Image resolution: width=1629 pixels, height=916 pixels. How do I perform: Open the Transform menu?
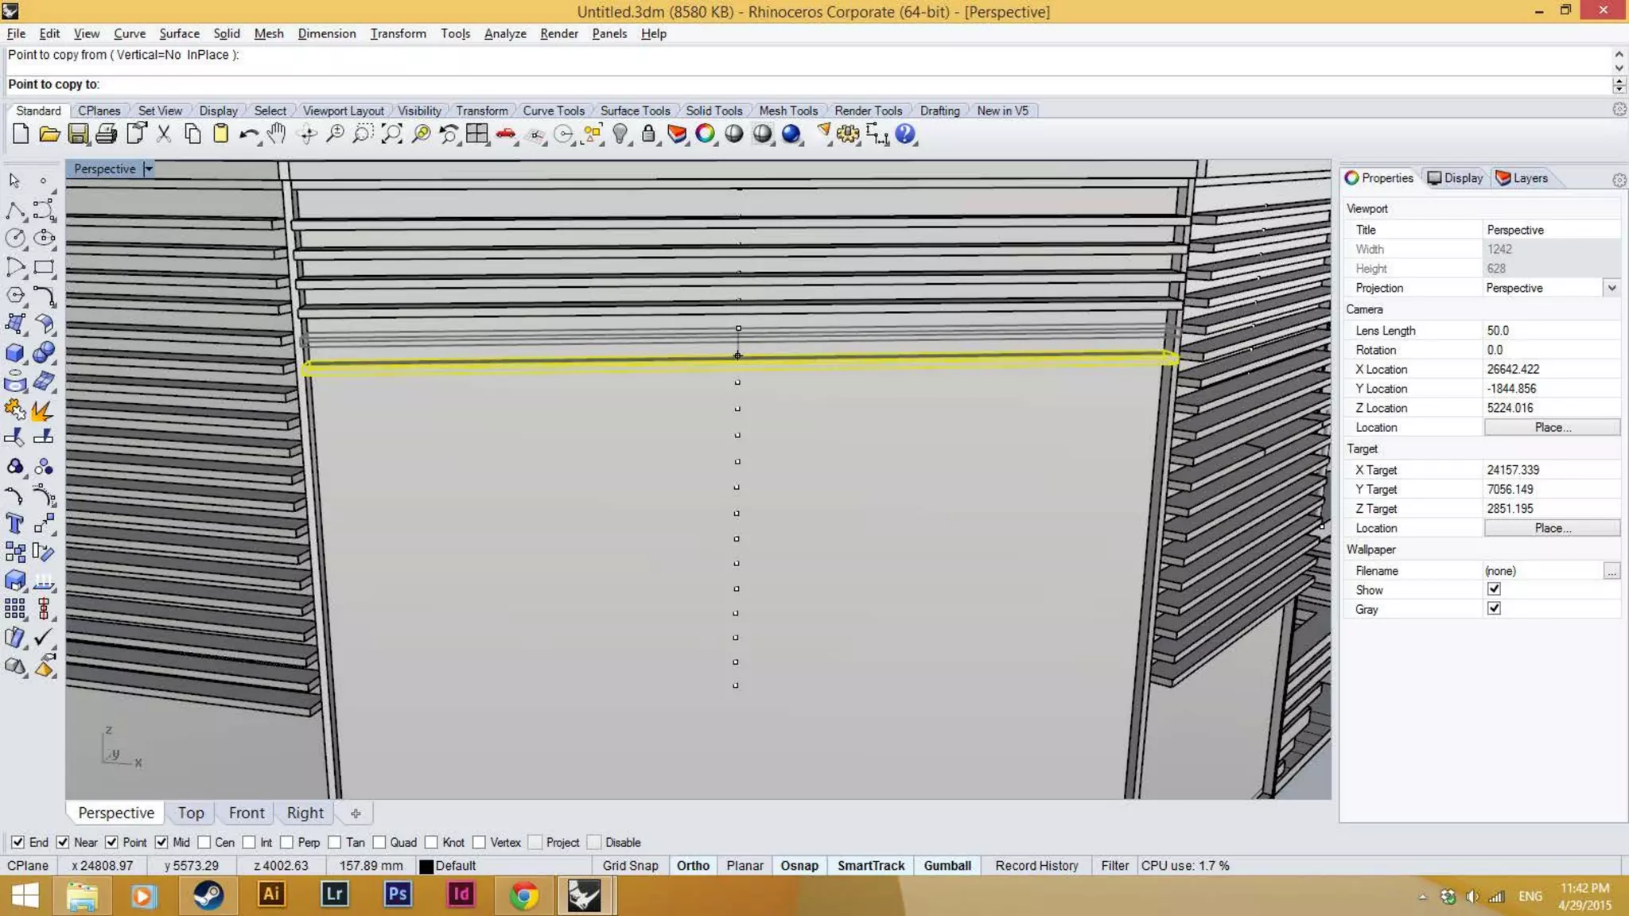click(398, 33)
